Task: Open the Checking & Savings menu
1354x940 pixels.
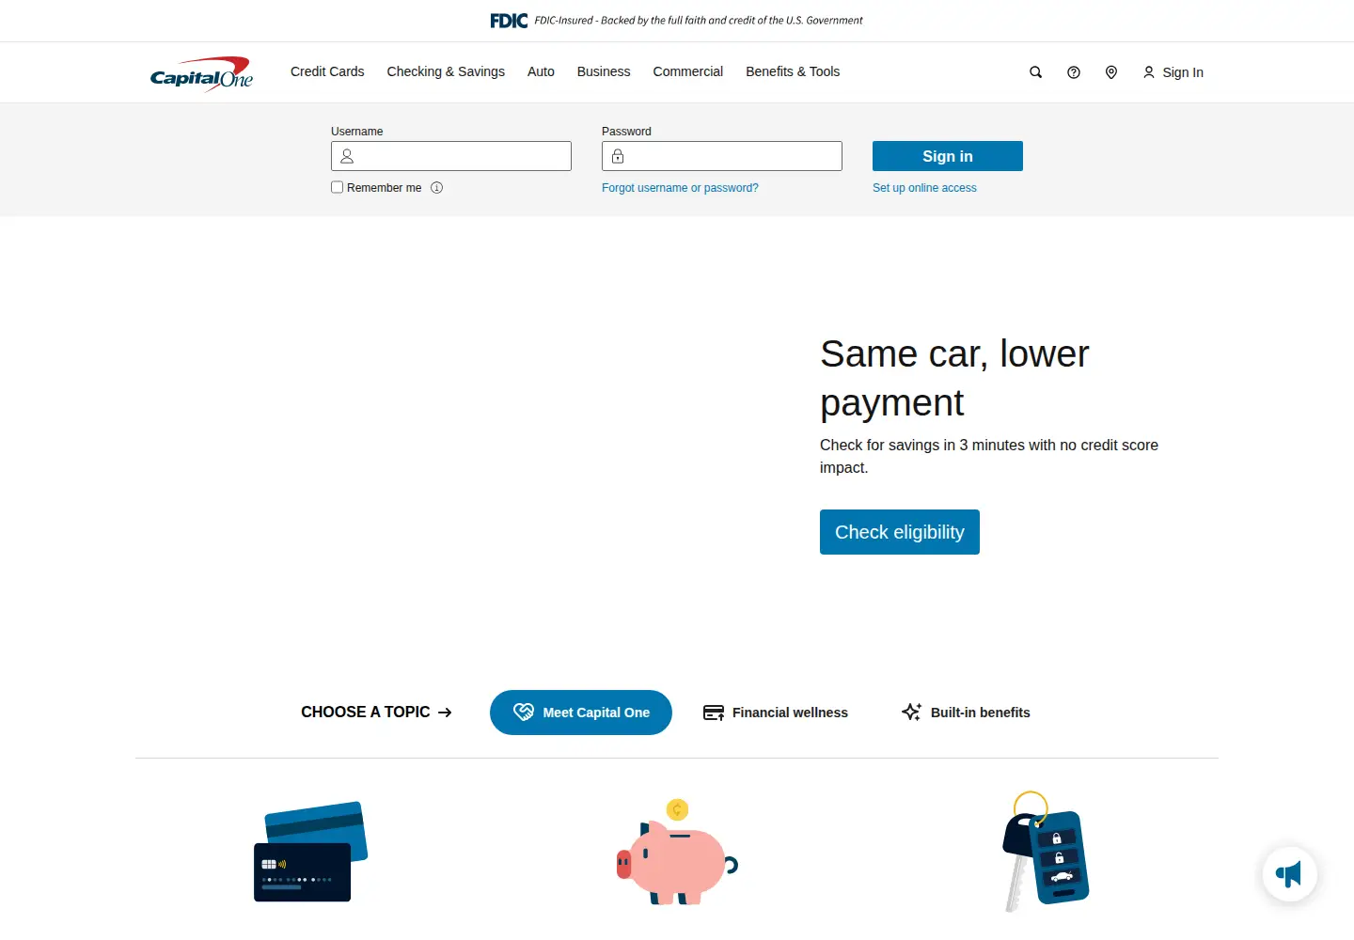Action: (446, 71)
